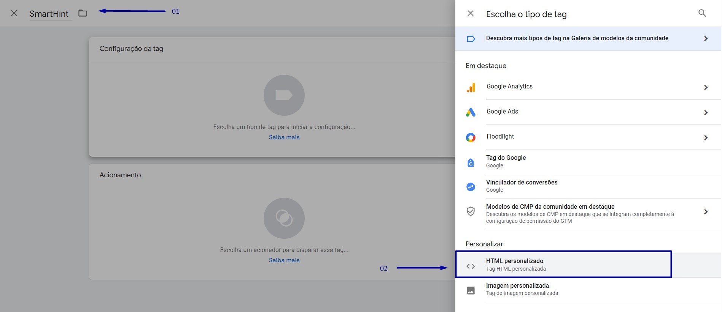Click the tag icon in gallery banner
This screenshot has width=722, height=312.
point(471,39)
